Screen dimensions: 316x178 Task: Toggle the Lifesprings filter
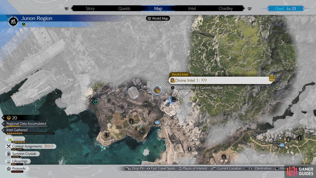18,161
